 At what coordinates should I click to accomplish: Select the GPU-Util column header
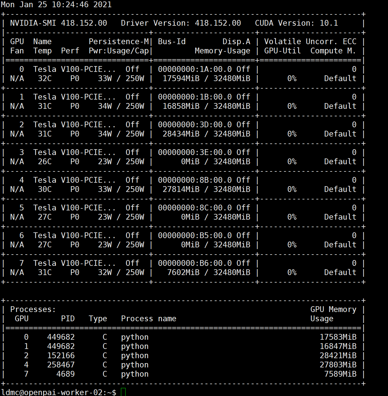click(282, 51)
